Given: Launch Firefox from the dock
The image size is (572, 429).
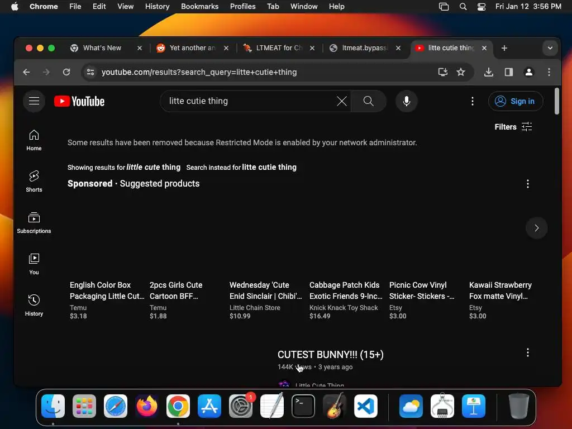Looking at the screenshot, I should [147, 406].
